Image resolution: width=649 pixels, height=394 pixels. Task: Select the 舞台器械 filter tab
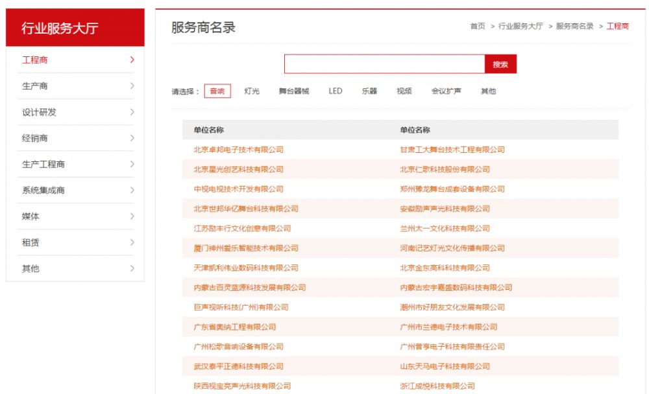click(x=294, y=91)
